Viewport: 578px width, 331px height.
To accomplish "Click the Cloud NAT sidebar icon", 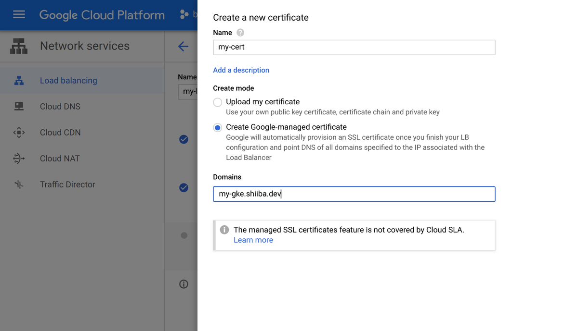I will pos(19,159).
